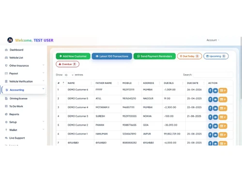This screenshot has width=242, height=182.
Task: Click the rupee payment icon for DEMO Customer 2
Action: (210, 126)
